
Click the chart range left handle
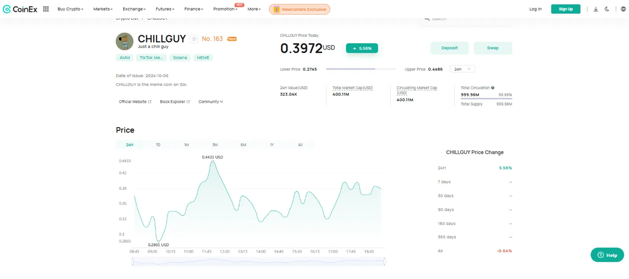[x=132, y=261]
